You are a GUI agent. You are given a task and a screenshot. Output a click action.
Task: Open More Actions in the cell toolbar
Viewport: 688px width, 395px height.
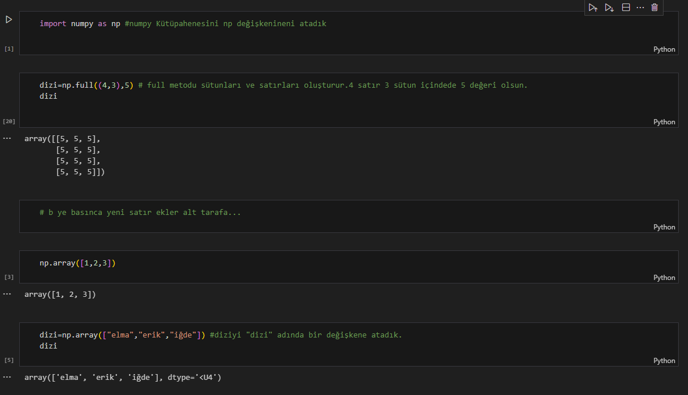tap(640, 8)
